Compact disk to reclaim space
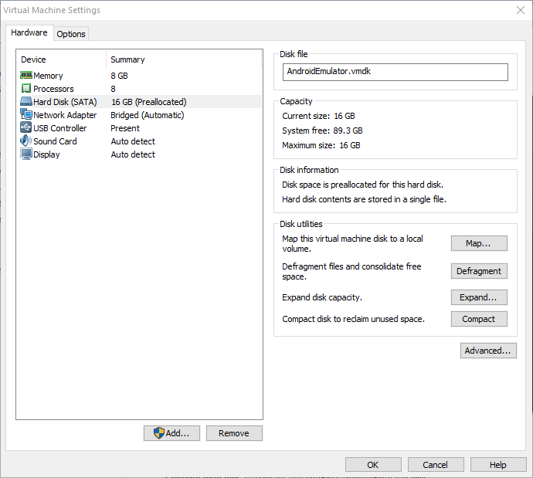 point(479,319)
